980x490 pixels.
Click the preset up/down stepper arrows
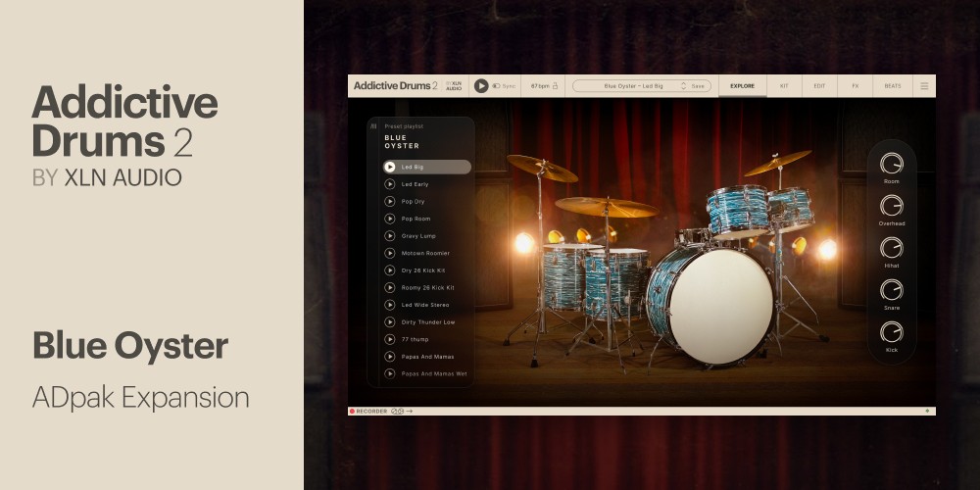683,86
